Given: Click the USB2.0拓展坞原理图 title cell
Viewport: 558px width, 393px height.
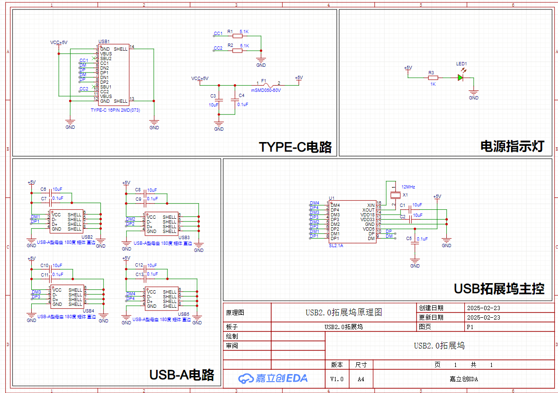Looking at the screenshot, I should [344, 313].
